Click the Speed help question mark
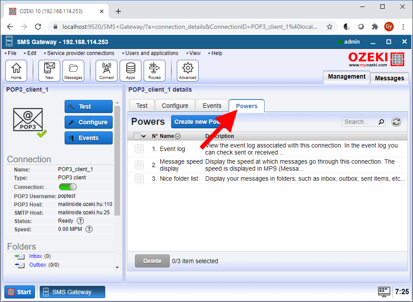 89,229
